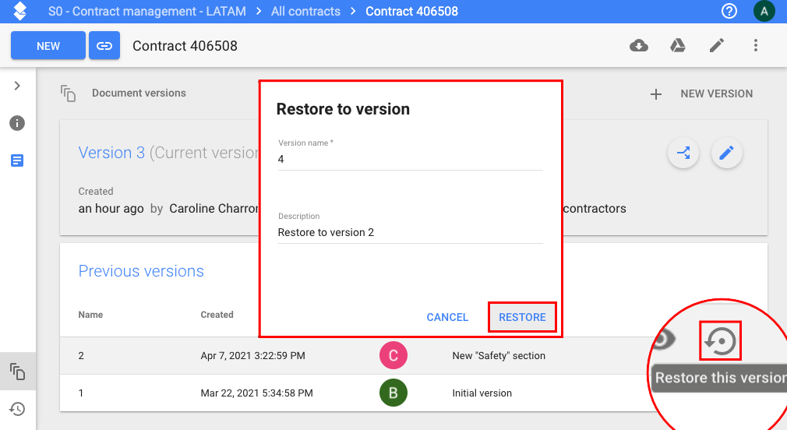
Task: Click the pencil edit icon in the toolbar
Action: [x=717, y=46]
